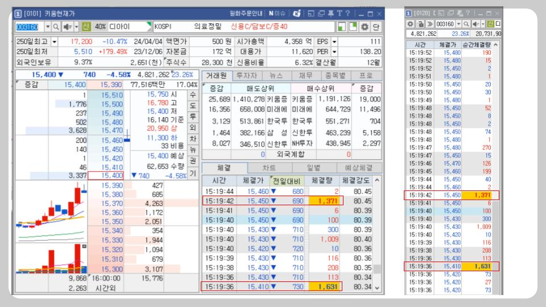This screenshot has width=546, height=307.
Task: Open the stock code dropdown in 0101 window
Action: (48, 27)
